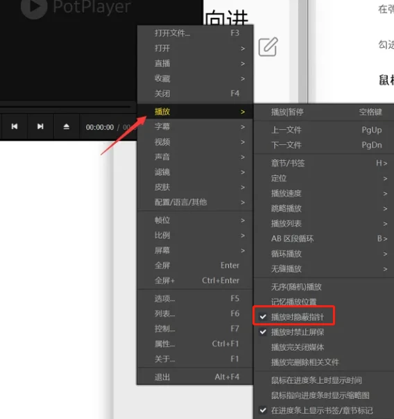Screen dimensions: 394x419
Task: Click the eject open-file icon
Action: pyautogui.click(x=67, y=126)
